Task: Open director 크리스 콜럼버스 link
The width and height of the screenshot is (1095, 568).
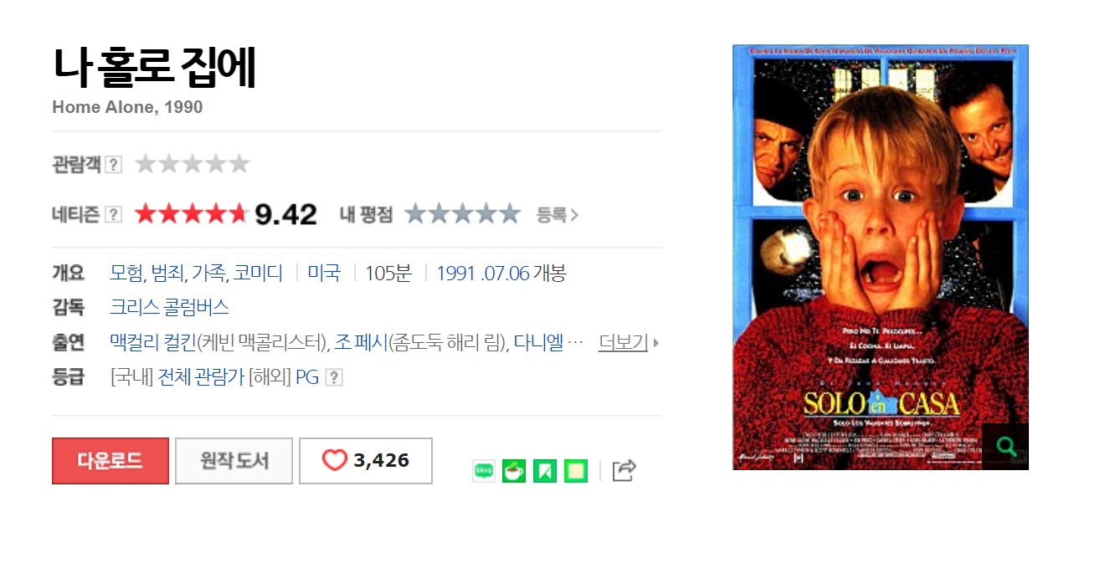Action: coord(169,307)
